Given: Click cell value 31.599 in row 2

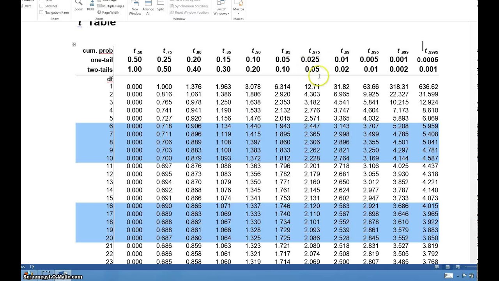Looking at the screenshot, I should (428, 94).
